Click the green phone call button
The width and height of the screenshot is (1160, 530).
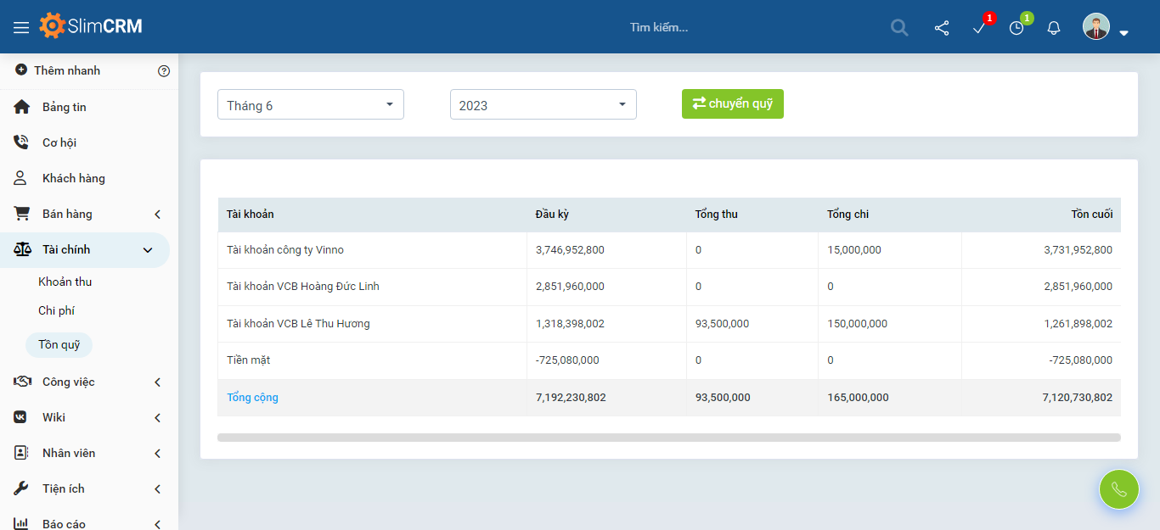(1118, 489)
